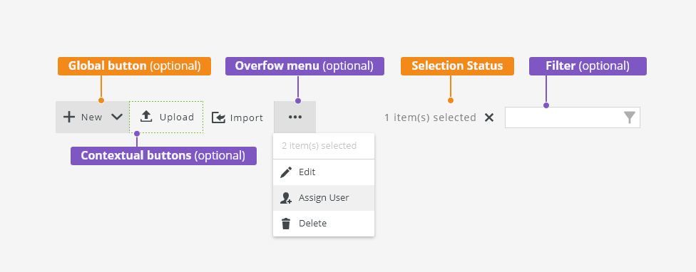Screen dimensions: 696x272
Task: Click the Upload button label
Action: (x=177, y=117)
